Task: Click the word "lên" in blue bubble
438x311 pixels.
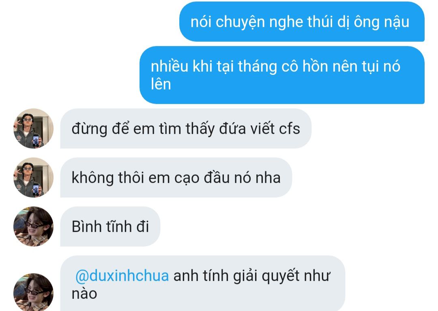Action: 161,84
